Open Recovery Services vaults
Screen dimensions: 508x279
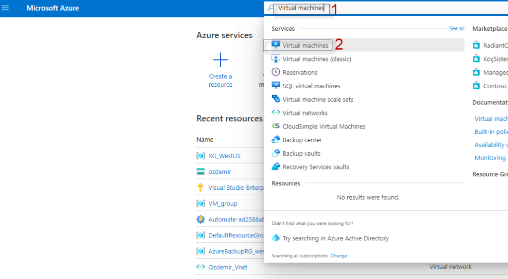(x=316, y=167)
